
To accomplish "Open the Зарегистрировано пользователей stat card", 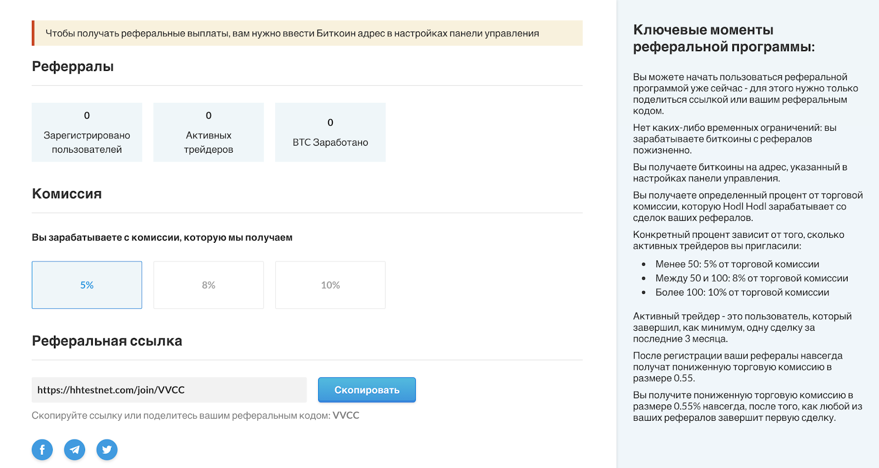I will click(87, 132).
